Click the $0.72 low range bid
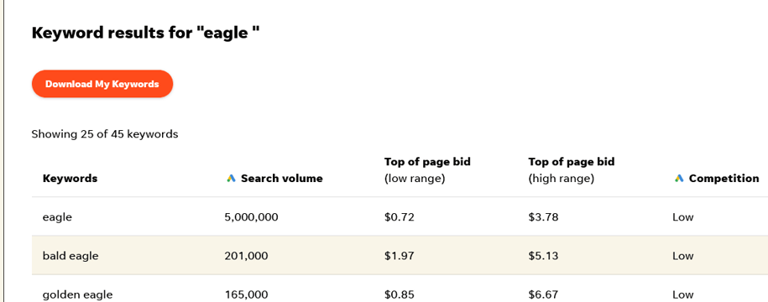Viewport: 768px width, 302px height. point(400,216)
